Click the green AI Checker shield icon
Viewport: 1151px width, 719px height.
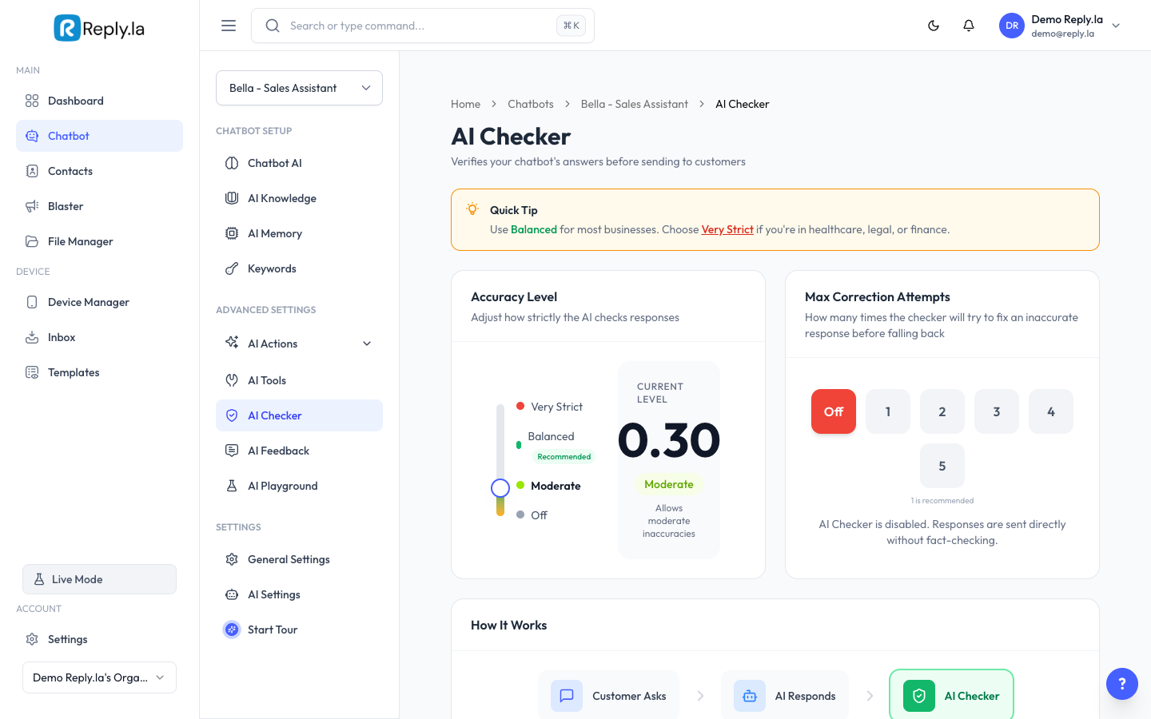coord(919,696)
